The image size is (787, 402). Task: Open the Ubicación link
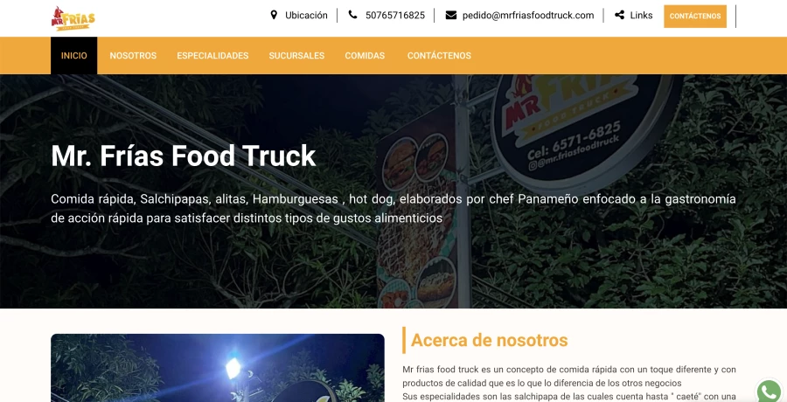point(306,16)
